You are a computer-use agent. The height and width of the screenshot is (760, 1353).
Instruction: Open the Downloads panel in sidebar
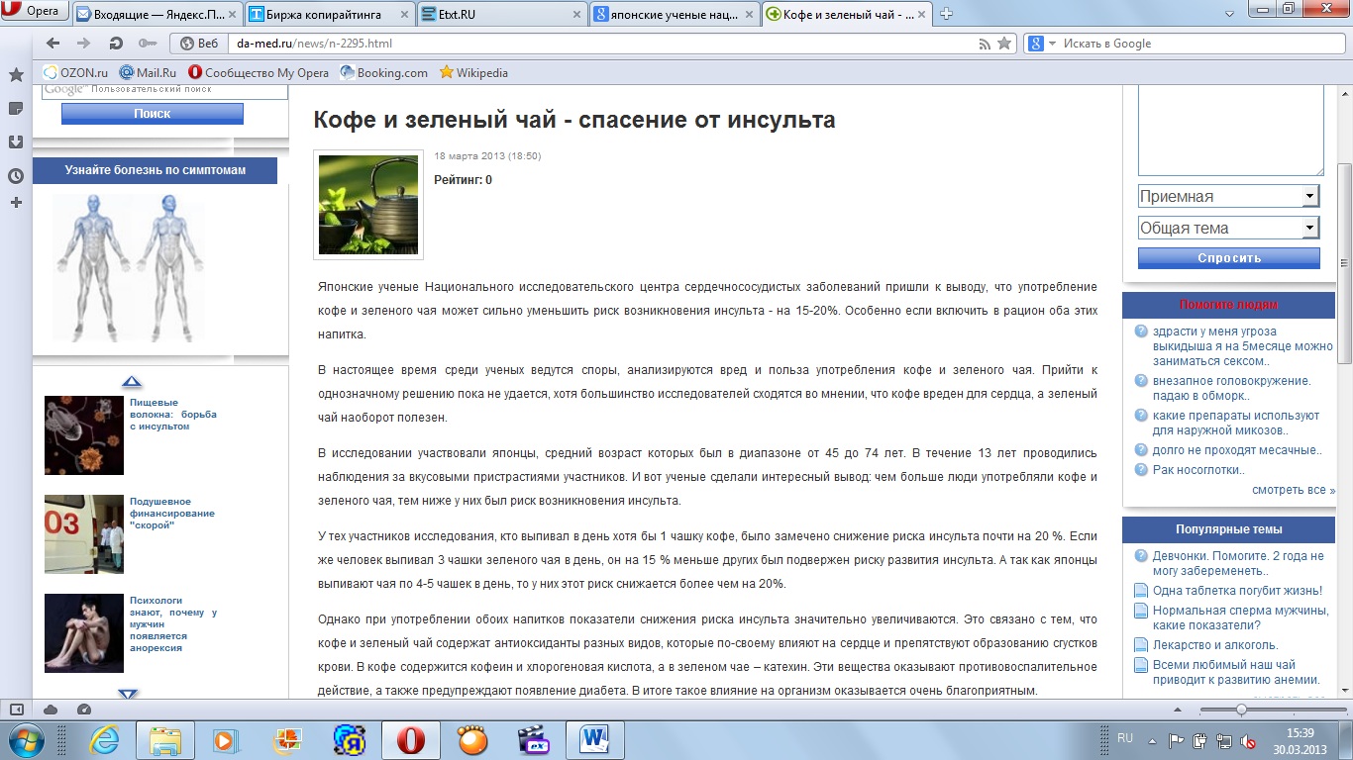tap(15, 142)
